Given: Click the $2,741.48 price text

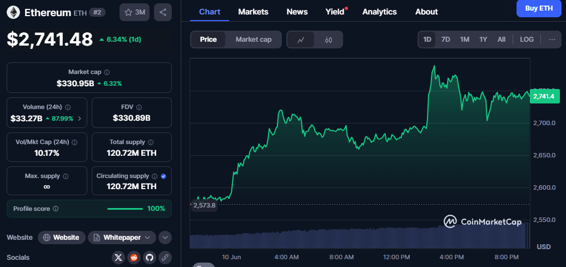Looking at the screenshot, I should point(50,39).
